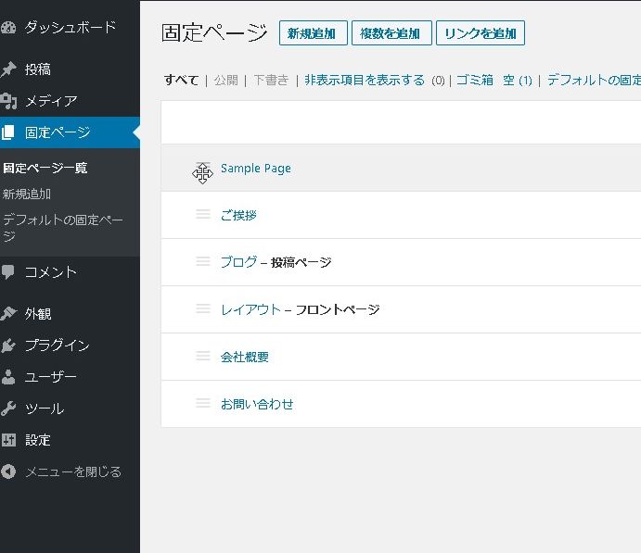This screenshot has height=553, width=641.
Task: Click the drag handle beside 会社概要
Action: pyautogui.click(x=203, y=357)
